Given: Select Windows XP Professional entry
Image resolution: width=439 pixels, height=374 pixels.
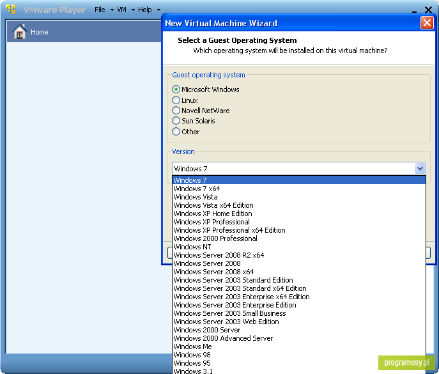Looking at the screenshot, I should click(299, 222).
